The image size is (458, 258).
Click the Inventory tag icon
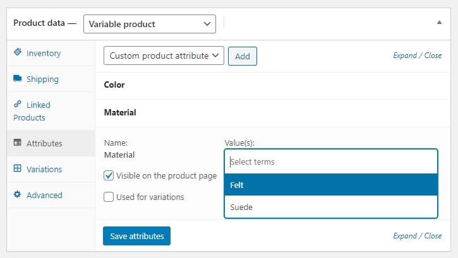point(18,53)
